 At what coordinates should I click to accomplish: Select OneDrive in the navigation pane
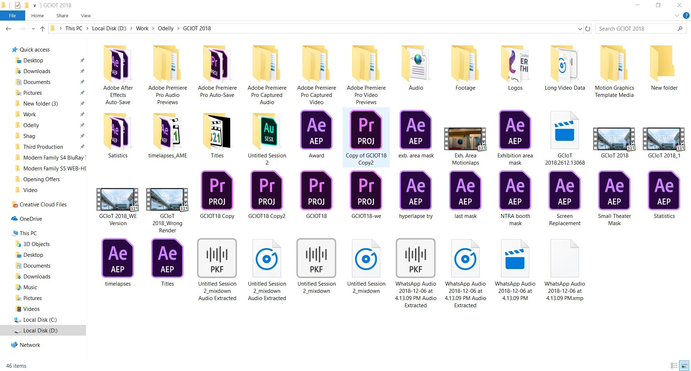(x=31, y=219)
